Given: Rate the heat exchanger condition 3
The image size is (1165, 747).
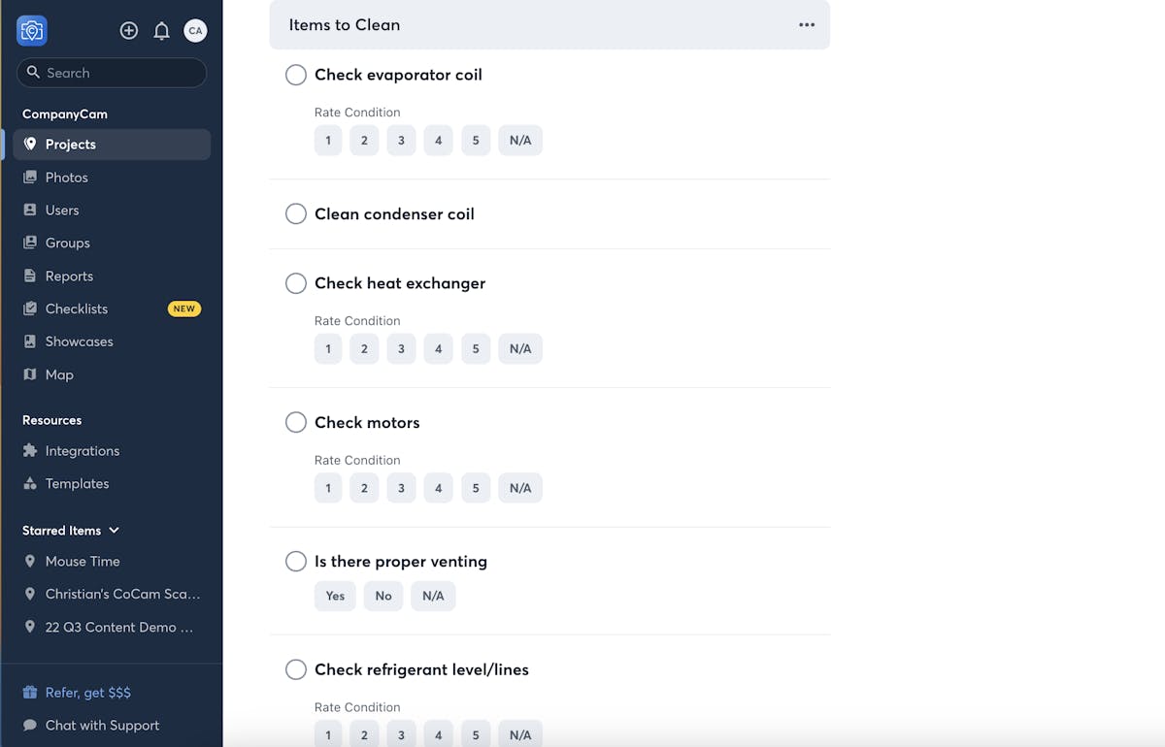Looking at the screenshot, I should pos(401,348).
